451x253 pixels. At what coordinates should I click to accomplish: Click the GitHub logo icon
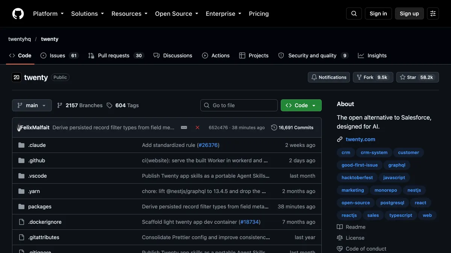(18, 13)
